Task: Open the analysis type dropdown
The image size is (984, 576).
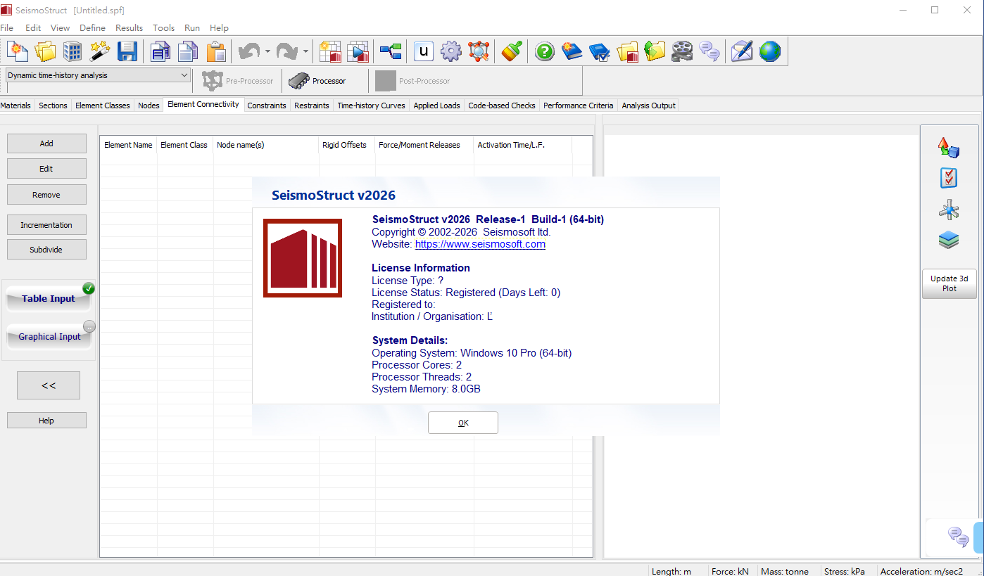Action: click(x=98, y=75)
